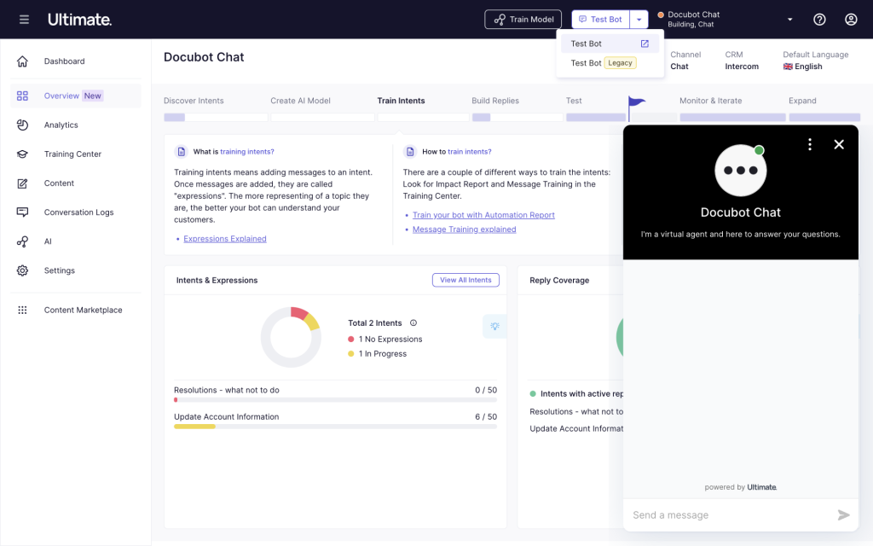Click the 'Resolutions - what not to do' progress bar
873x546 pixels.
tap(335, 400)
